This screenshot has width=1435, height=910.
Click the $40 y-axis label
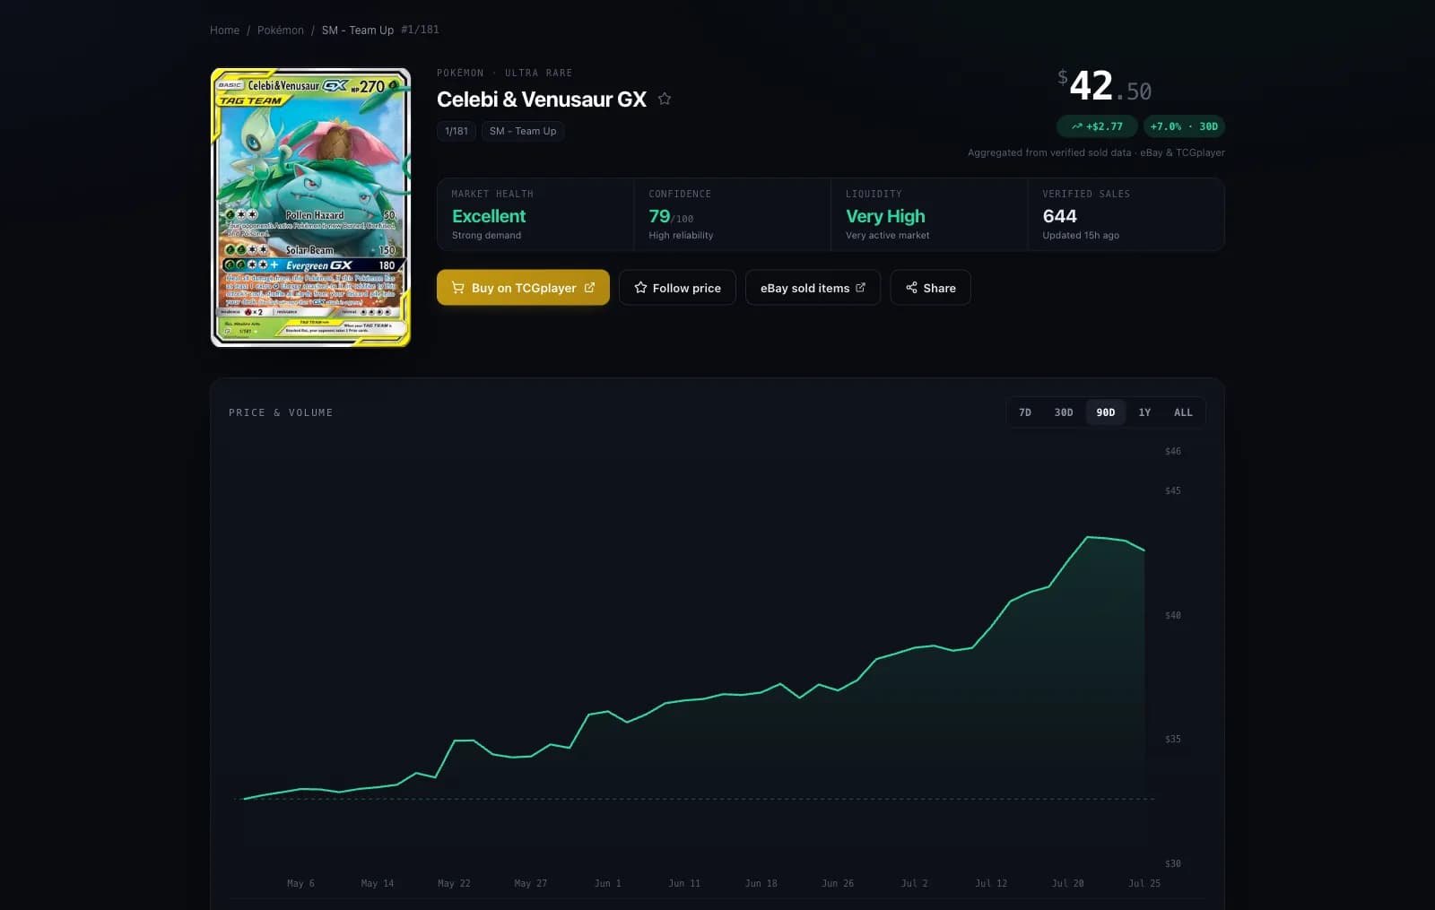pyautogui.click(x=1173, y=615)
